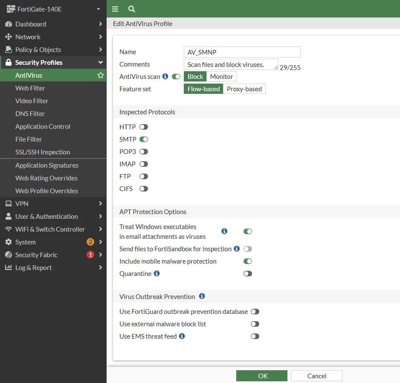Expand the Dashboard chevron
The image size is (400, 383).
tap(100, 24)
